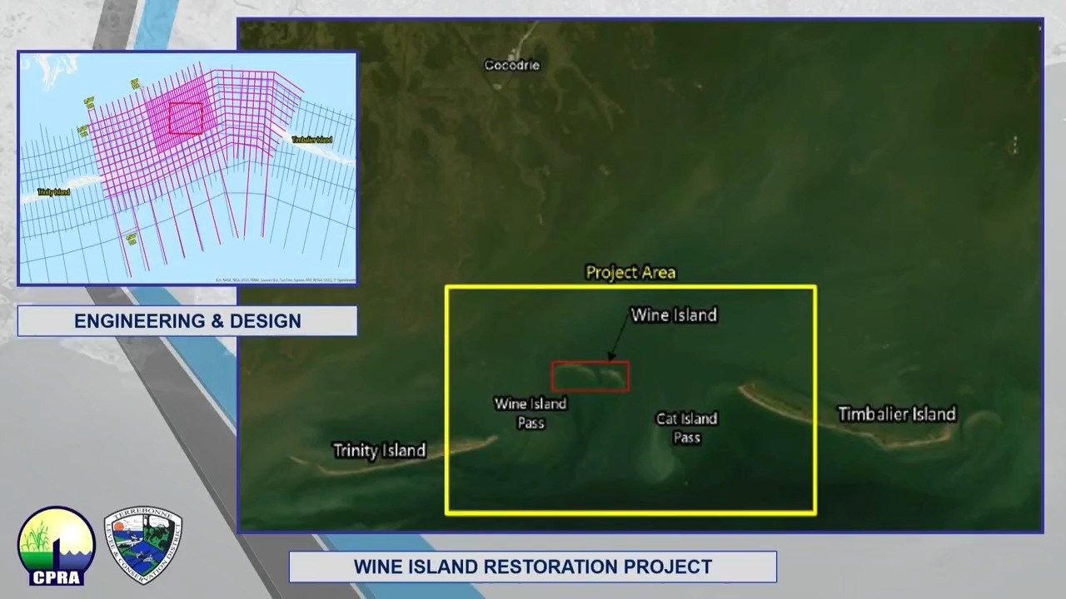Screen dimensions: 1066x599
Task: Open the Cocodrie location label
Action: coord(511,64)
